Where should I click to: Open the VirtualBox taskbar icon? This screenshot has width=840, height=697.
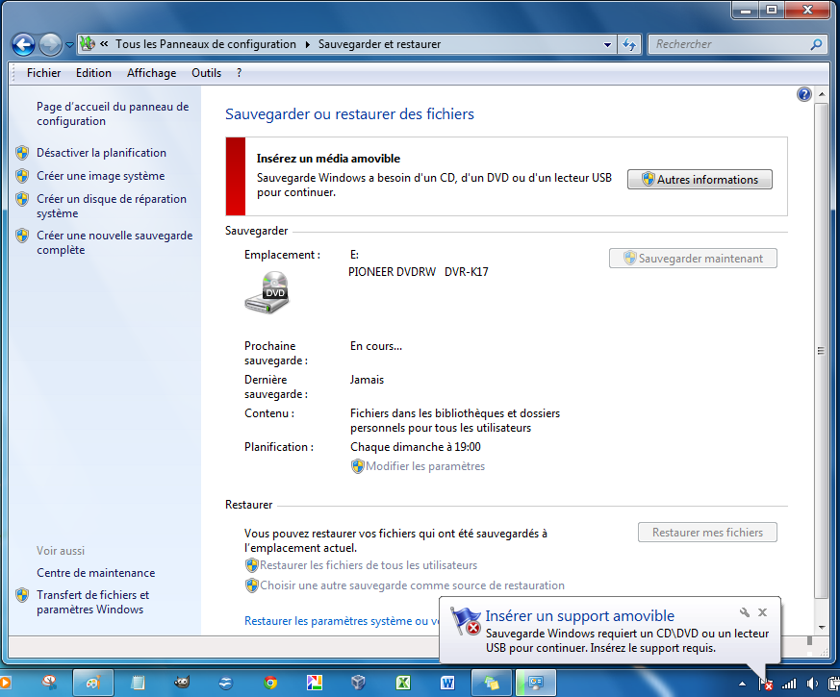358,683
